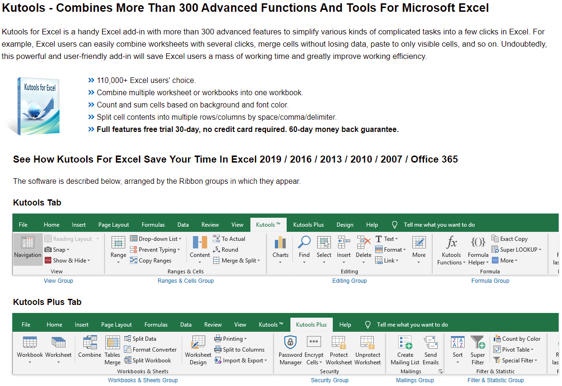
Task: Open the Link dropdown in Editing group
Action: tap(387, 261)
